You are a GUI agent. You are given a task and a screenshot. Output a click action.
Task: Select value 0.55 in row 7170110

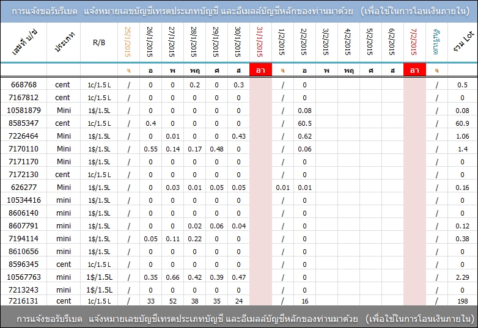(150, 149)
